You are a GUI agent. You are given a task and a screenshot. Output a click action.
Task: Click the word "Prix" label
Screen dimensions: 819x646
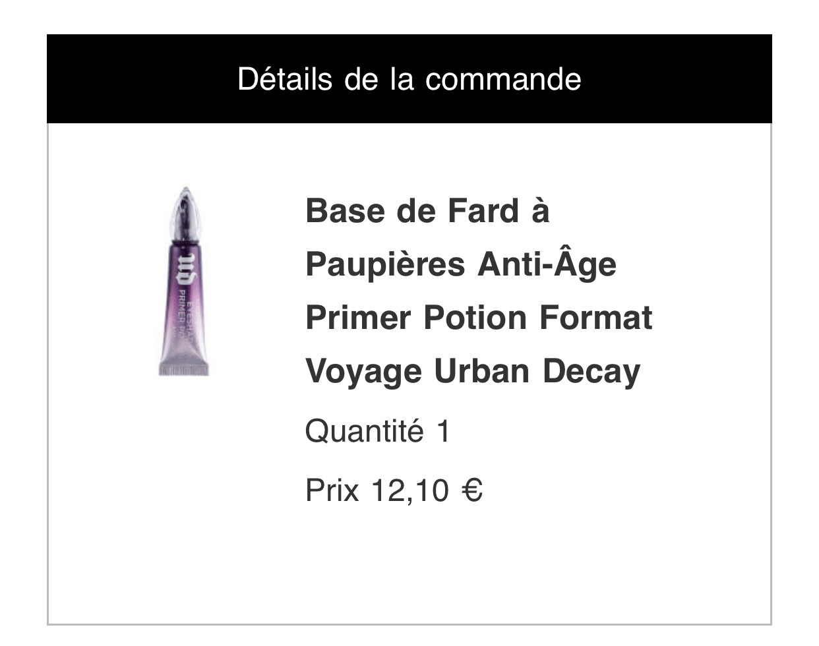(332, 491)
